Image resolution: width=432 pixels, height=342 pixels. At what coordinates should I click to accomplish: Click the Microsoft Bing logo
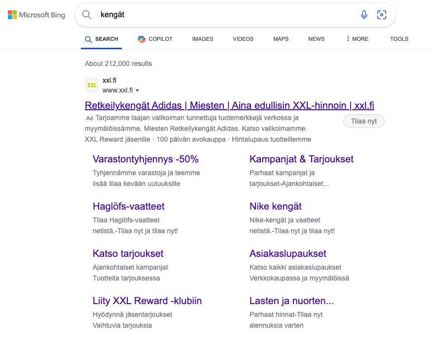coord(36,15)
